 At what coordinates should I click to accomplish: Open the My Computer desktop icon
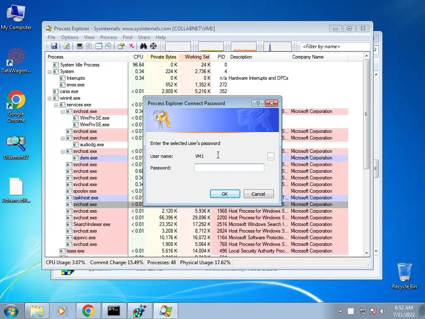pyautogui.click(x=16, y=17)
